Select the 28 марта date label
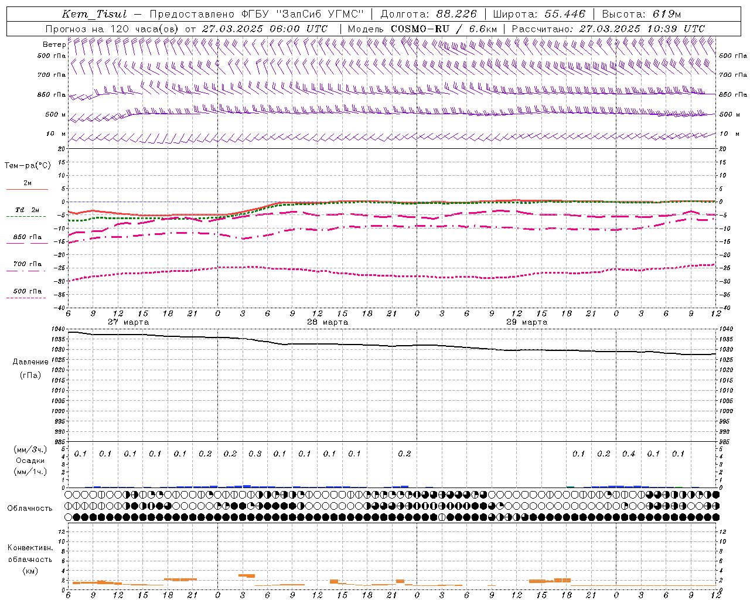This screenshot has height=600, width=750. click(328, 322)
